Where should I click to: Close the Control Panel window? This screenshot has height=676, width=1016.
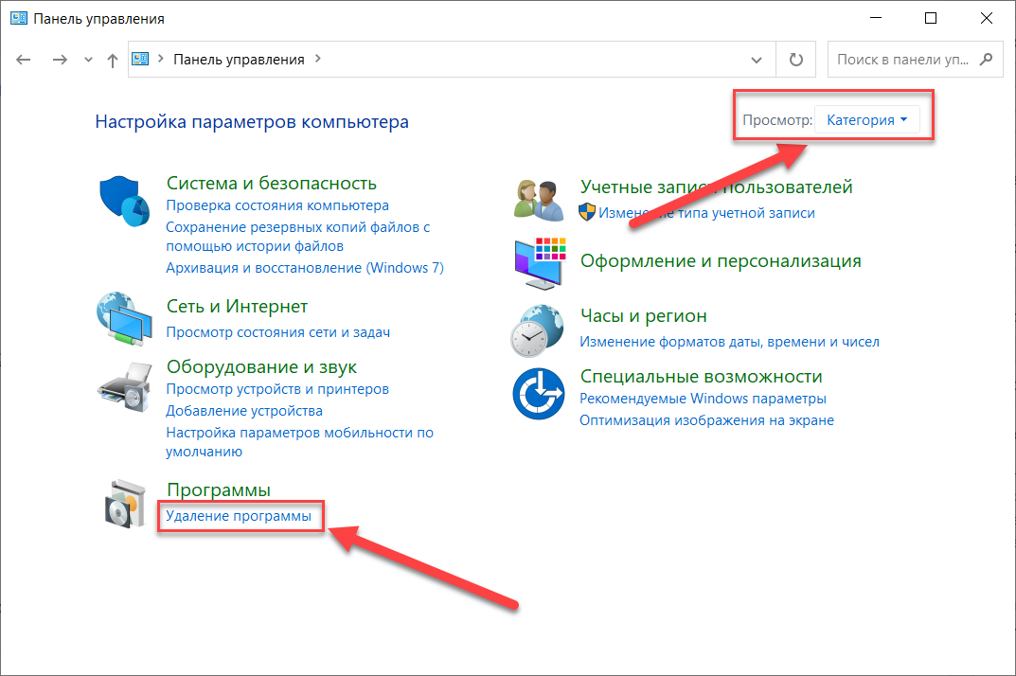pos(987,18)
